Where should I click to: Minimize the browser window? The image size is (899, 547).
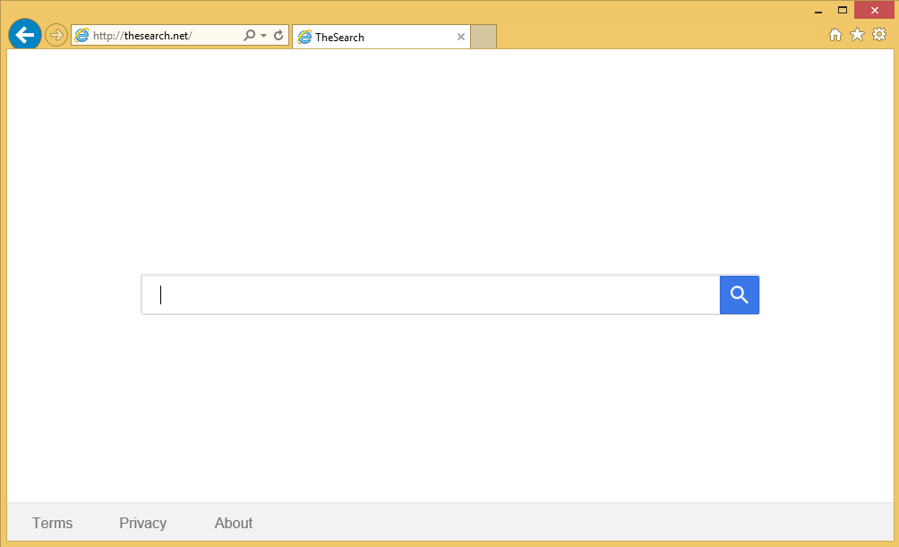tap(818, 11)
